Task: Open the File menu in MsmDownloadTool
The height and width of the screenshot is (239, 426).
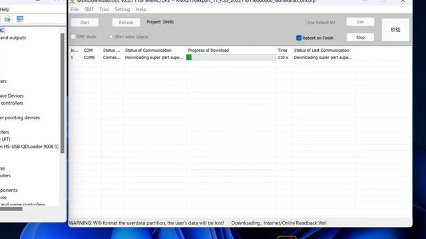Action: (75, 9)
